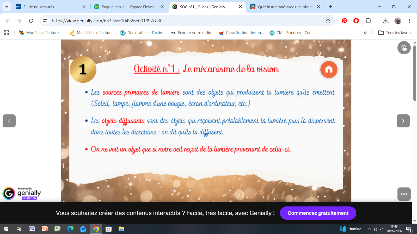Bookmark this page with the star icon

coord(328,21)
